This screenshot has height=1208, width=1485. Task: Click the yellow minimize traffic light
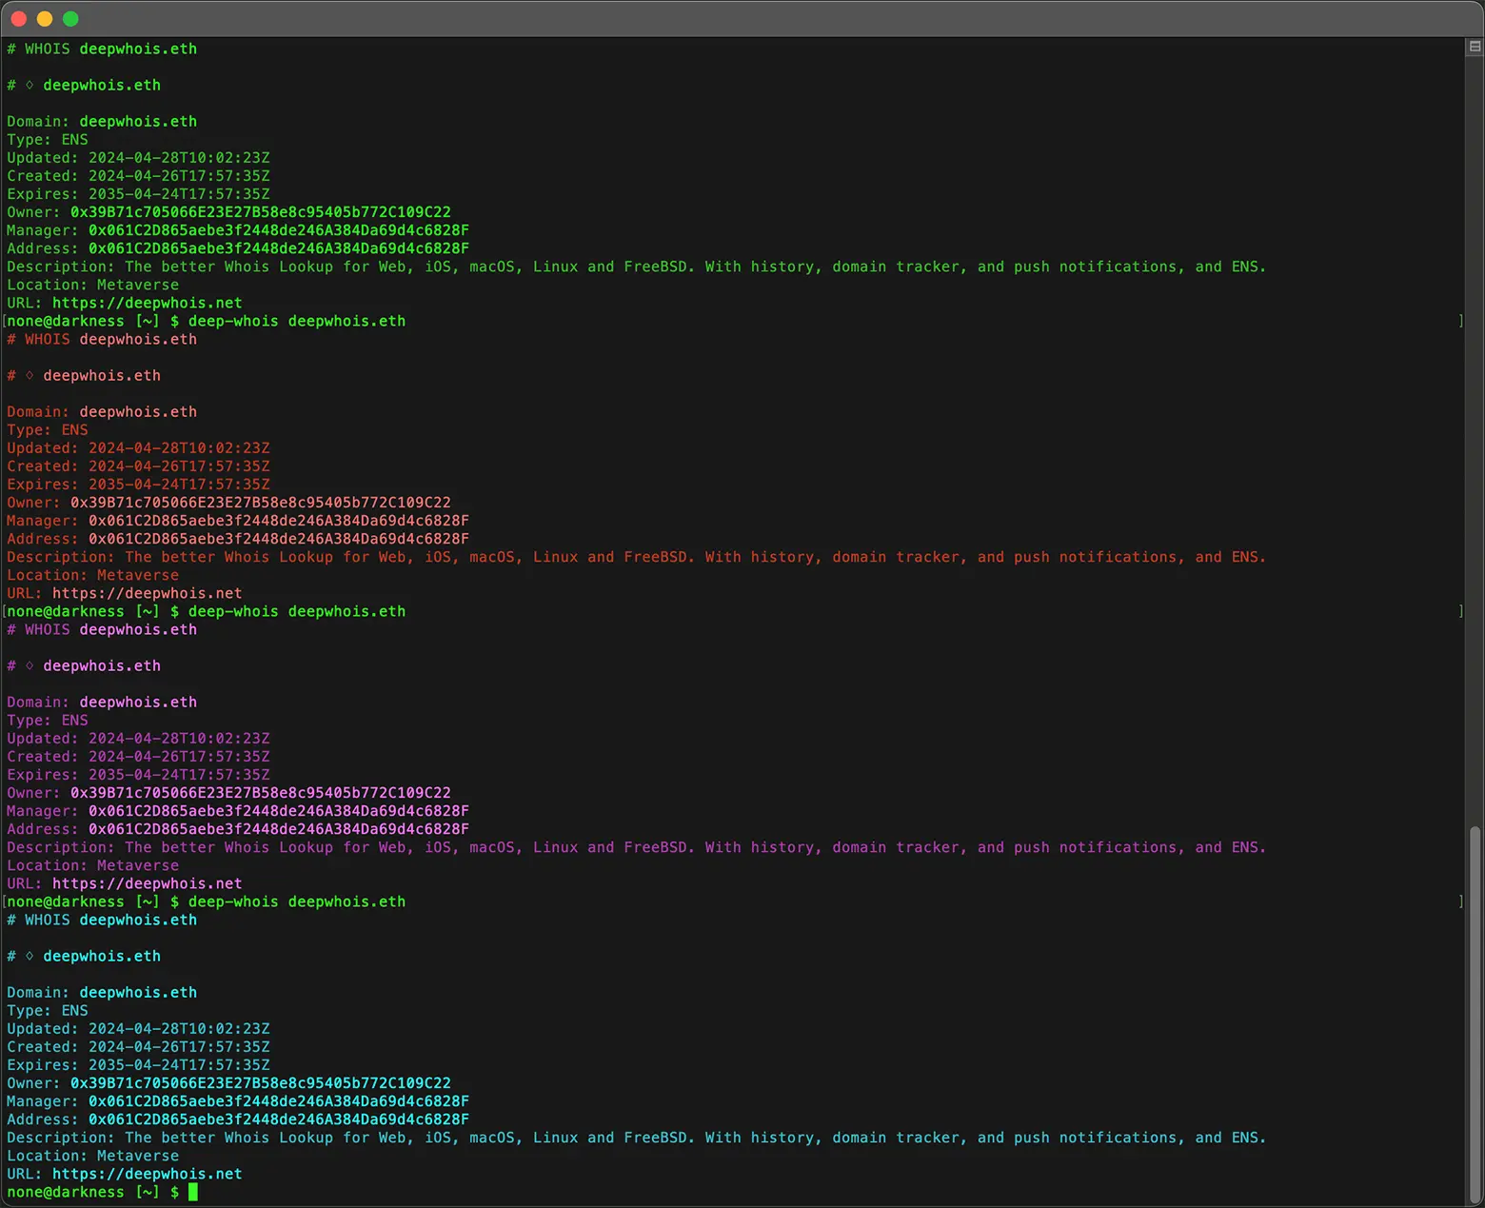[44, 18]
